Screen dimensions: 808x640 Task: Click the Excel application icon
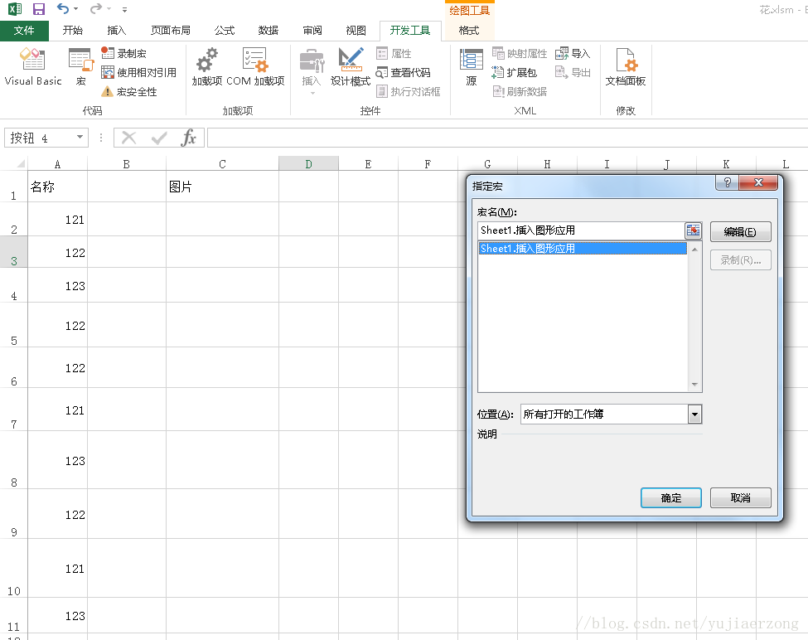click(x=14, y=9)
